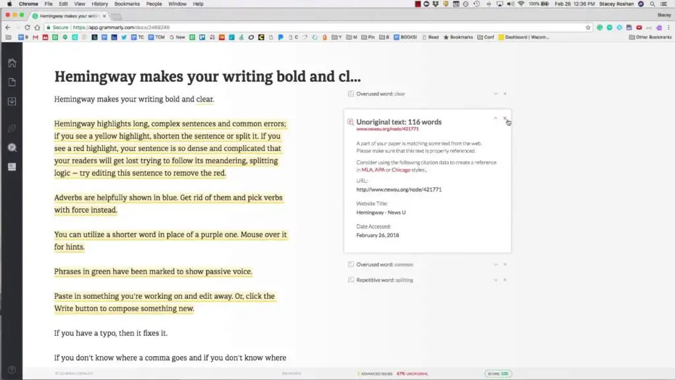675x380 pixels.
Task: Open the Bookmarks menu
Action: pos(127,4)
